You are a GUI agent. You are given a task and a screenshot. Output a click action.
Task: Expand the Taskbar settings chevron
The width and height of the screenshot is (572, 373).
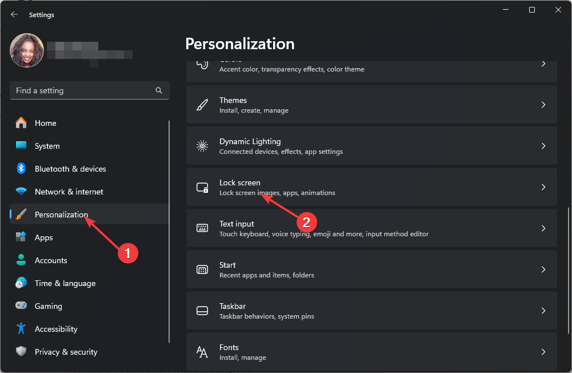click(543, 311)
